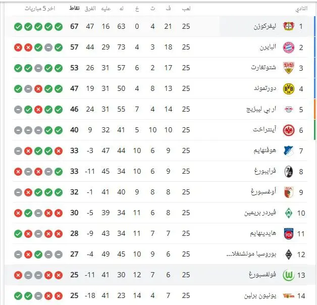
Task: Click the Union Berlin logo
Action: click(x=289, y=296)
